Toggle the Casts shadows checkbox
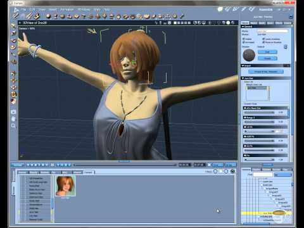The image size is (304, 228). pos(263,39)
